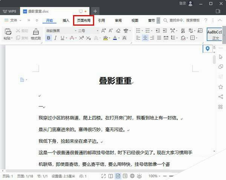226x180 pixels.
Task: Apply subscript X₂ formatting
Action: 89,38
